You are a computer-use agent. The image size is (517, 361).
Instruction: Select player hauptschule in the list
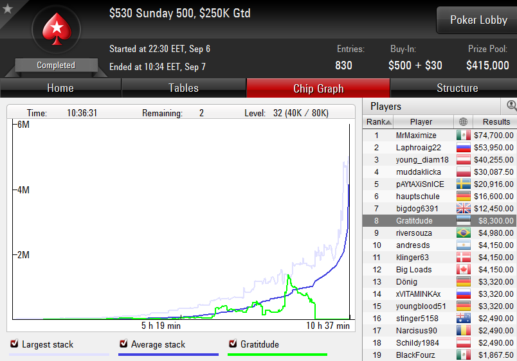coord(418,197)
